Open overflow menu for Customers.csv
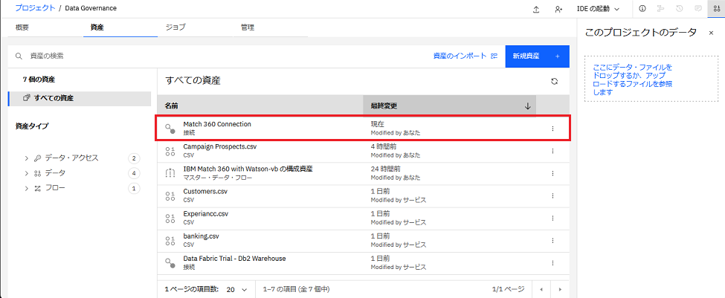Image resolution: width=725 pixels, height=298 pixels. coord(552,195)
